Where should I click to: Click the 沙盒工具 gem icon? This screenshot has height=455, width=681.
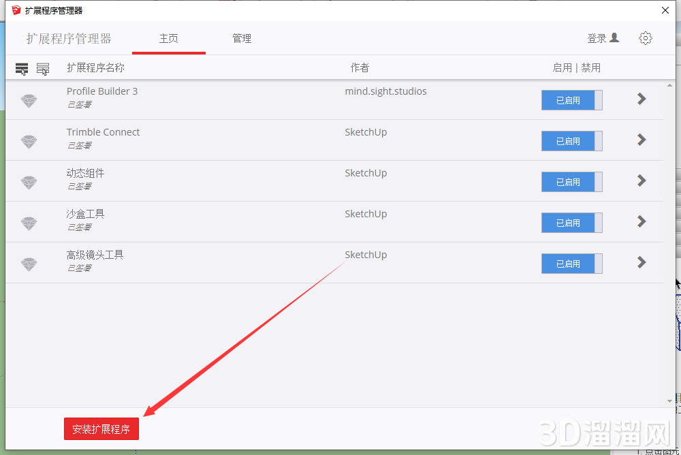tap(29, 223)
